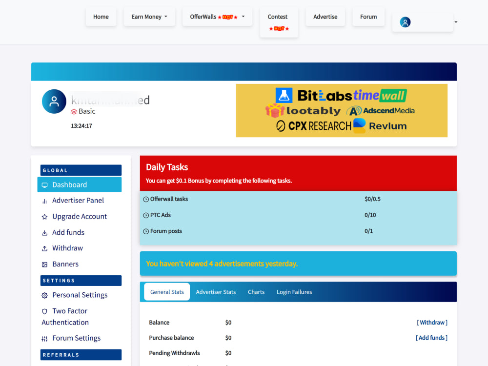Click the PTC Ads progress 0/10
Image resolution: width=488 pixels, height=366 pixels.
coord(370,215)
